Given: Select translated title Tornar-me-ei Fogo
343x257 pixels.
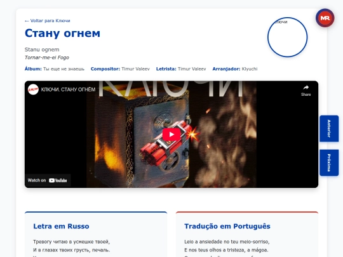Looking at the screenshot, I should click(47, 58).
